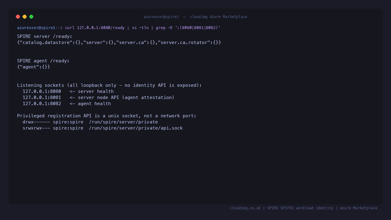Select the 'SPIRE server /ready:' heading line
Screen dimensions: 391x220
(x=45, y=36)
